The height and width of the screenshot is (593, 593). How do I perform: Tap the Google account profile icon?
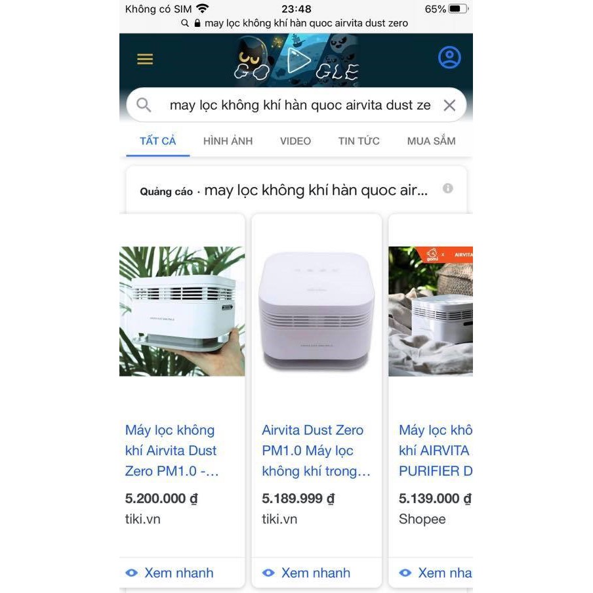pyautogui.click(x=449, y=58)
